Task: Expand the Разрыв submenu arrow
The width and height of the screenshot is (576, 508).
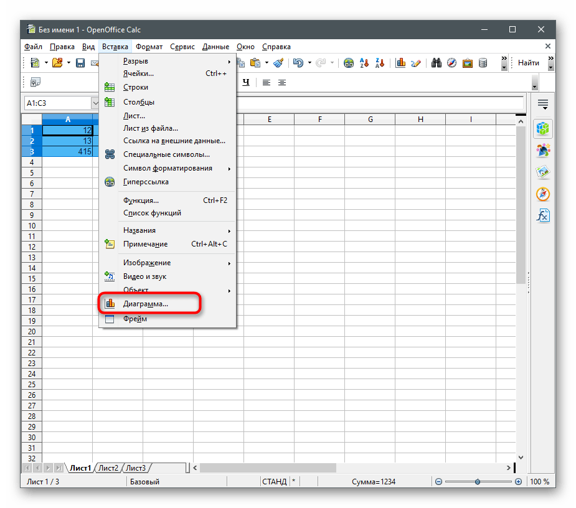Action: [x=229, y=61]
